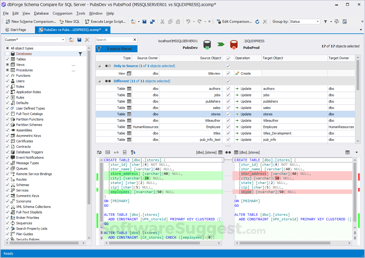Screen dimensions: 365x258
Task: Open the Comparison menu
Action: coord(62,13)
